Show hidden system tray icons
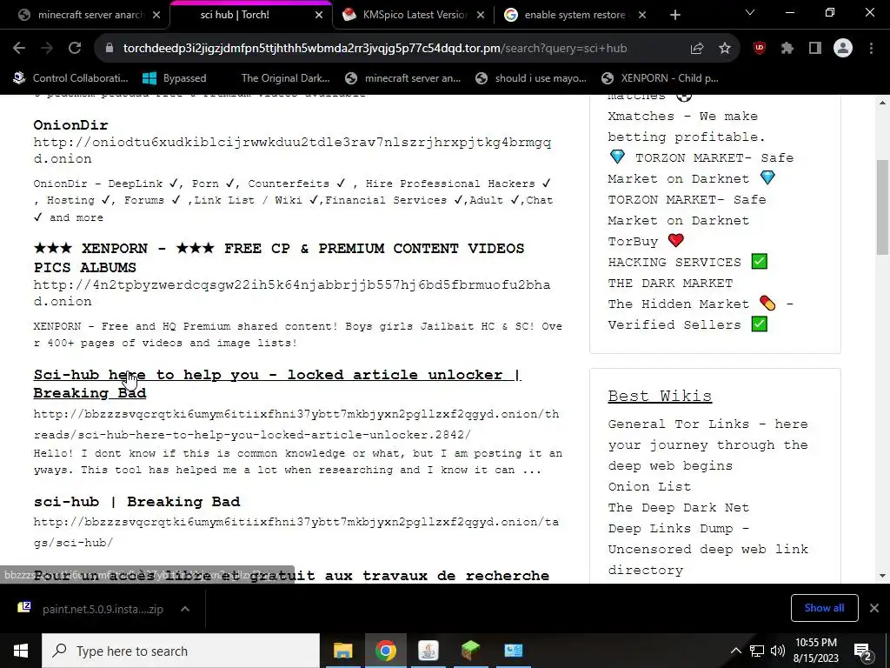890x668 pixels. [735, 651]
